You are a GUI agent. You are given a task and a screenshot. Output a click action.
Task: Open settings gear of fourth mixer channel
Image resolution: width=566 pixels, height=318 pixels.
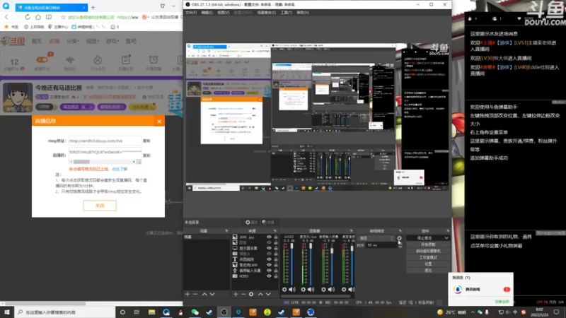coord(344,289)
